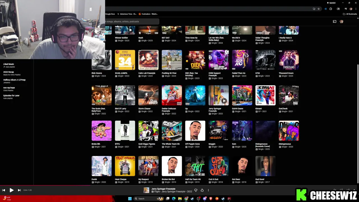
Task: Bookmark this page with the star icon
Action: pyautogui.click(x=318, y=9)
